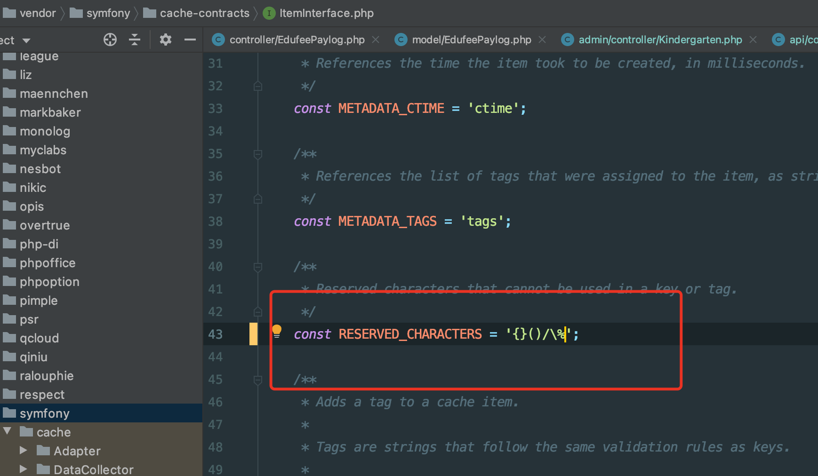Select the psr folder
The width and height of the screenshot is (818, 476).
101,319
